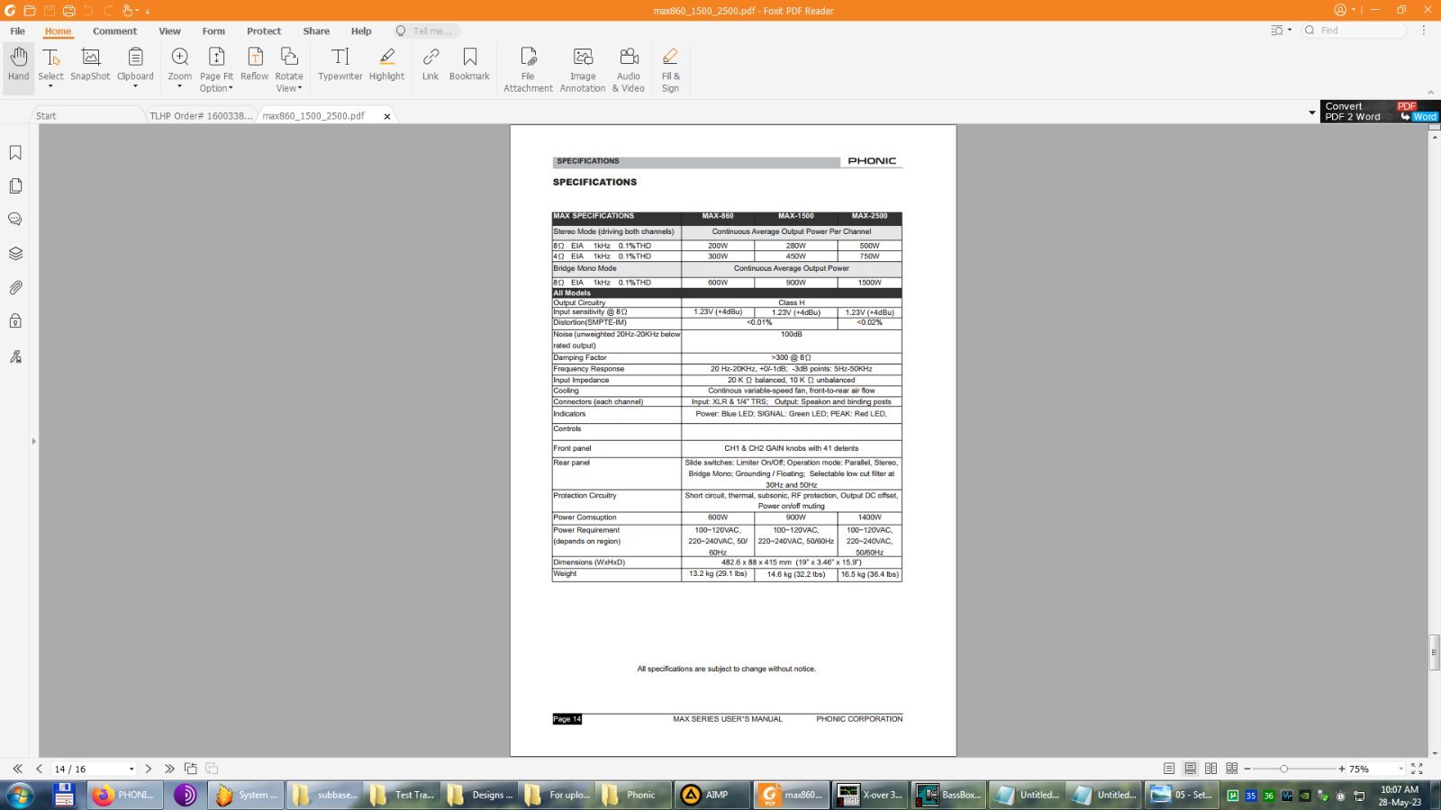This screenshot has width=1441, height=810.
Task: Click the Tell me search box
Action: pyautogui.click(x=428, y=31)
